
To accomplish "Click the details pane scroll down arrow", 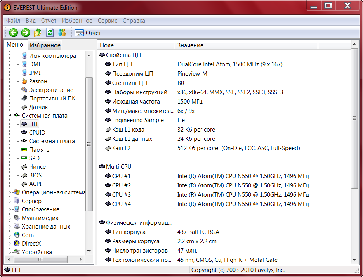I will pos(354,260).
